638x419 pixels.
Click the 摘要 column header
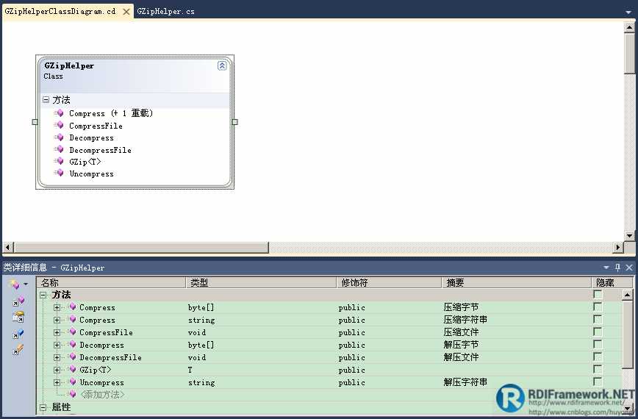[x=516, y=282]
